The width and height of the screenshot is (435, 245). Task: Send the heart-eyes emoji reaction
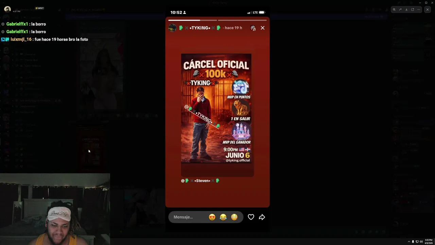(212, 217)
